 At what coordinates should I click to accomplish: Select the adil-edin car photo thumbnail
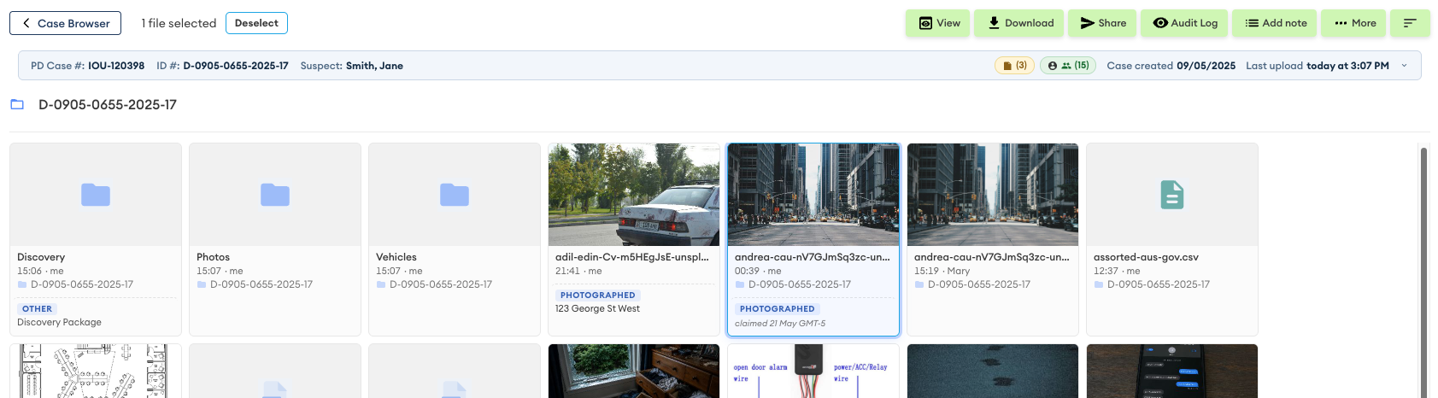(x=634, y=195)
